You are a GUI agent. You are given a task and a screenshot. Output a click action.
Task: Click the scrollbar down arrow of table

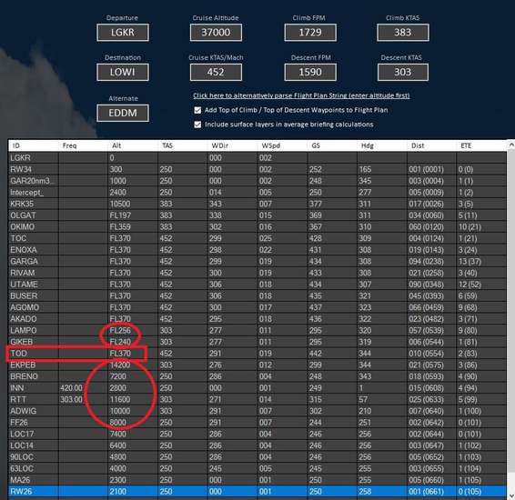point(510,495)
